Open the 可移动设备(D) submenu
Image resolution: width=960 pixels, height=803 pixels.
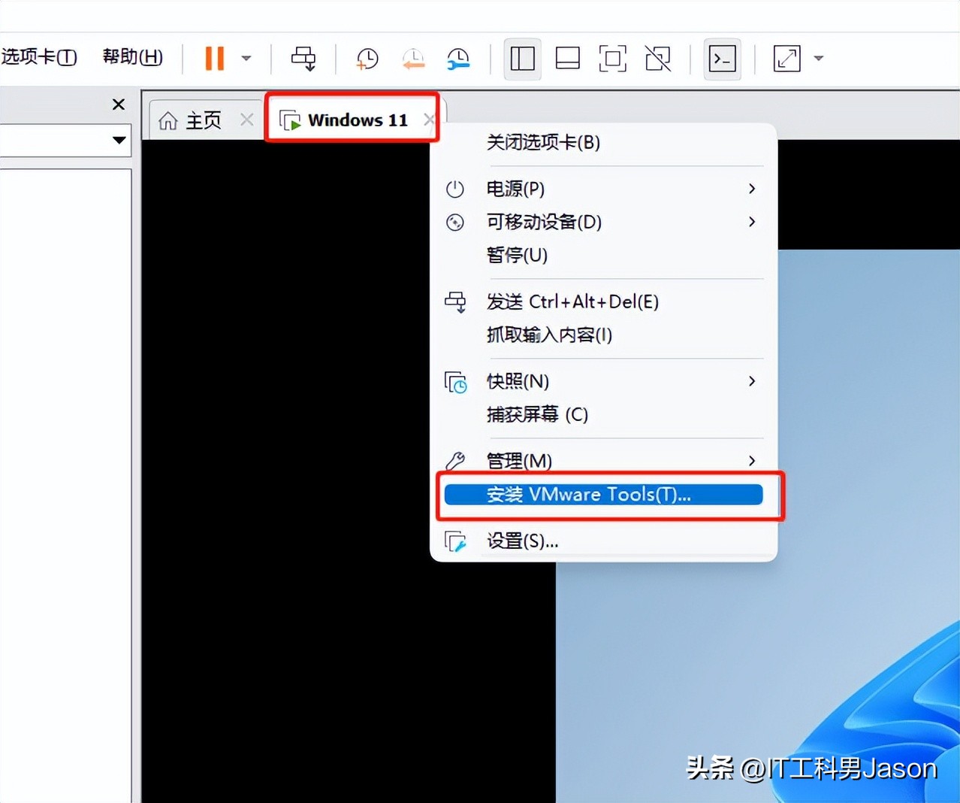tap(603, 222)
